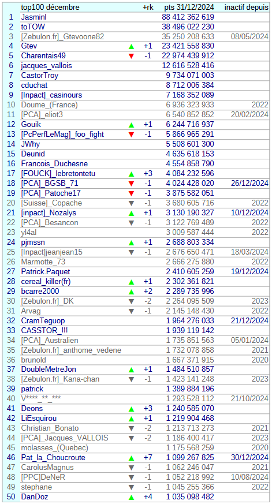The width and height of the screenshot is (272, 504).
Task: Click the red down arrow for [PCA]_Patoche17
Action: pyautogui.click(x=131, y=193)
